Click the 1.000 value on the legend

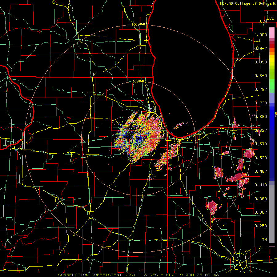click(261, 34)
